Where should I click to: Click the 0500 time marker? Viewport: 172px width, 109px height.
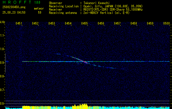[167, 23]
